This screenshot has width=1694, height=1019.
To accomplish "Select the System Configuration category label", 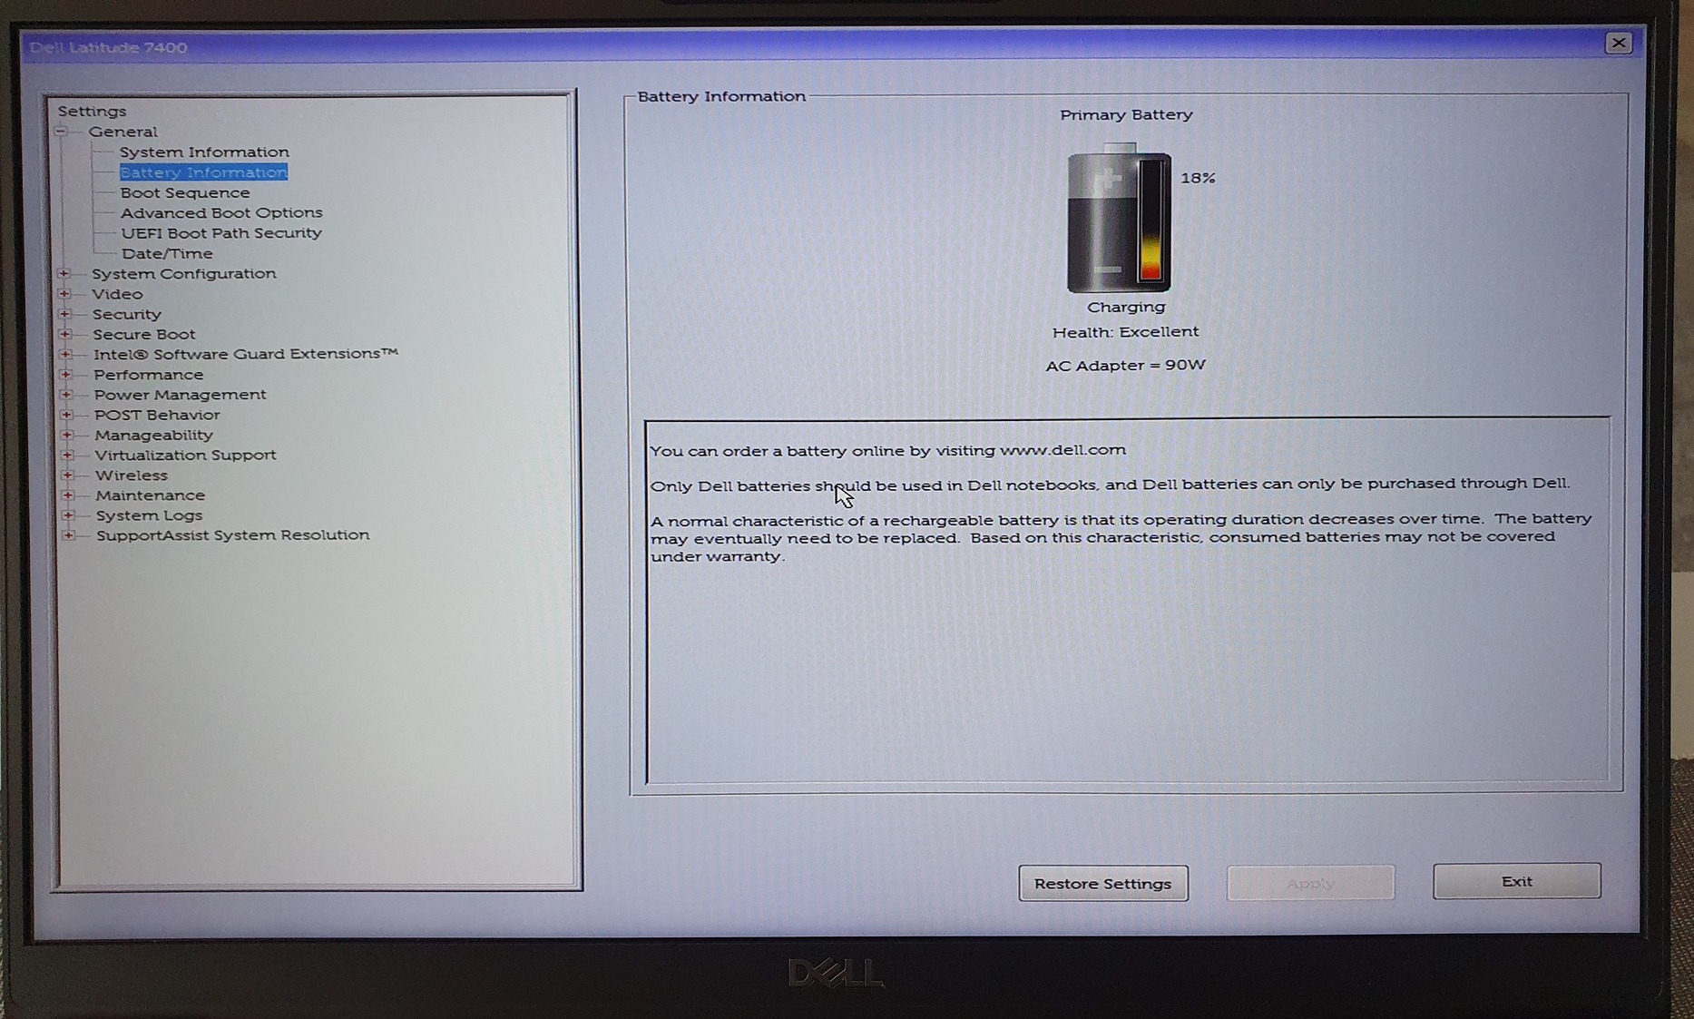I will pyautogui.click(x=184, y=273).
